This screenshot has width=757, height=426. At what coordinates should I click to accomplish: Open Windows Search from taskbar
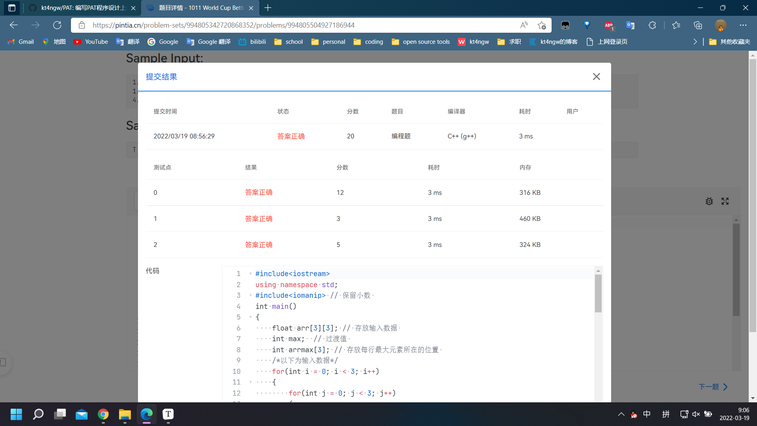point(38,414)
